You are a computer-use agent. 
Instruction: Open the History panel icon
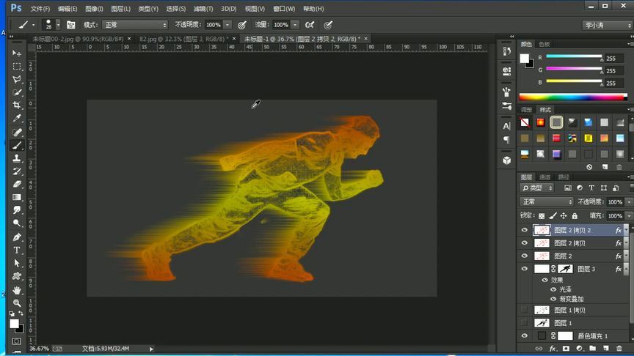click(x=506, y=51)
